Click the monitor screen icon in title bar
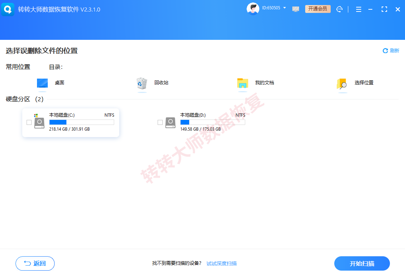 coord(295,9)
